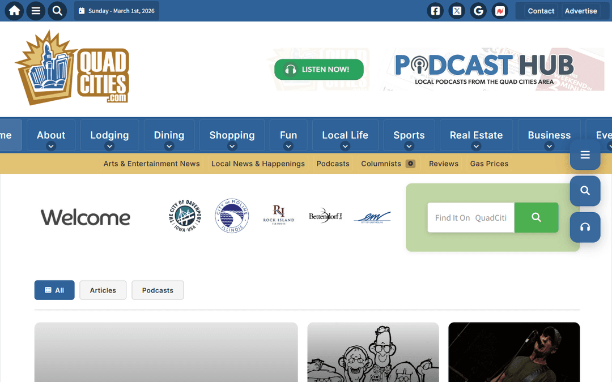Open the Google social icon
This screenshot has width=612, height=382.
tap(478, 11)
